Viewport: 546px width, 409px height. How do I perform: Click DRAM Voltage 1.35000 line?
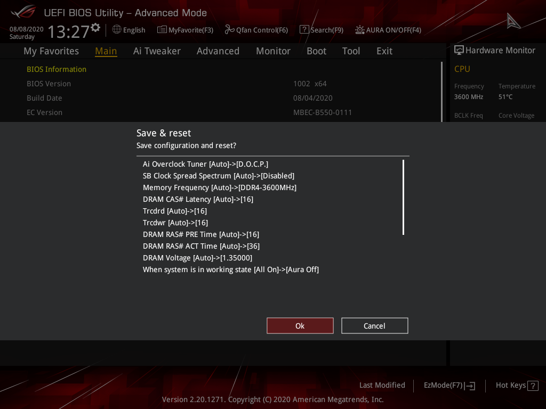pos(197,258)
